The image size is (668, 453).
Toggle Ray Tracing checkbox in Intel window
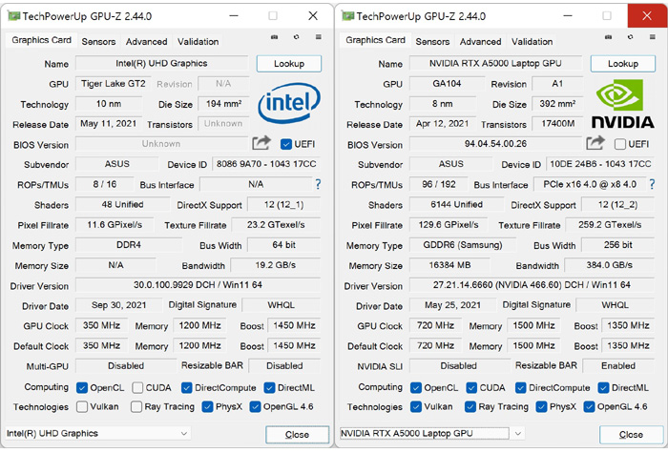coord(136,407)
